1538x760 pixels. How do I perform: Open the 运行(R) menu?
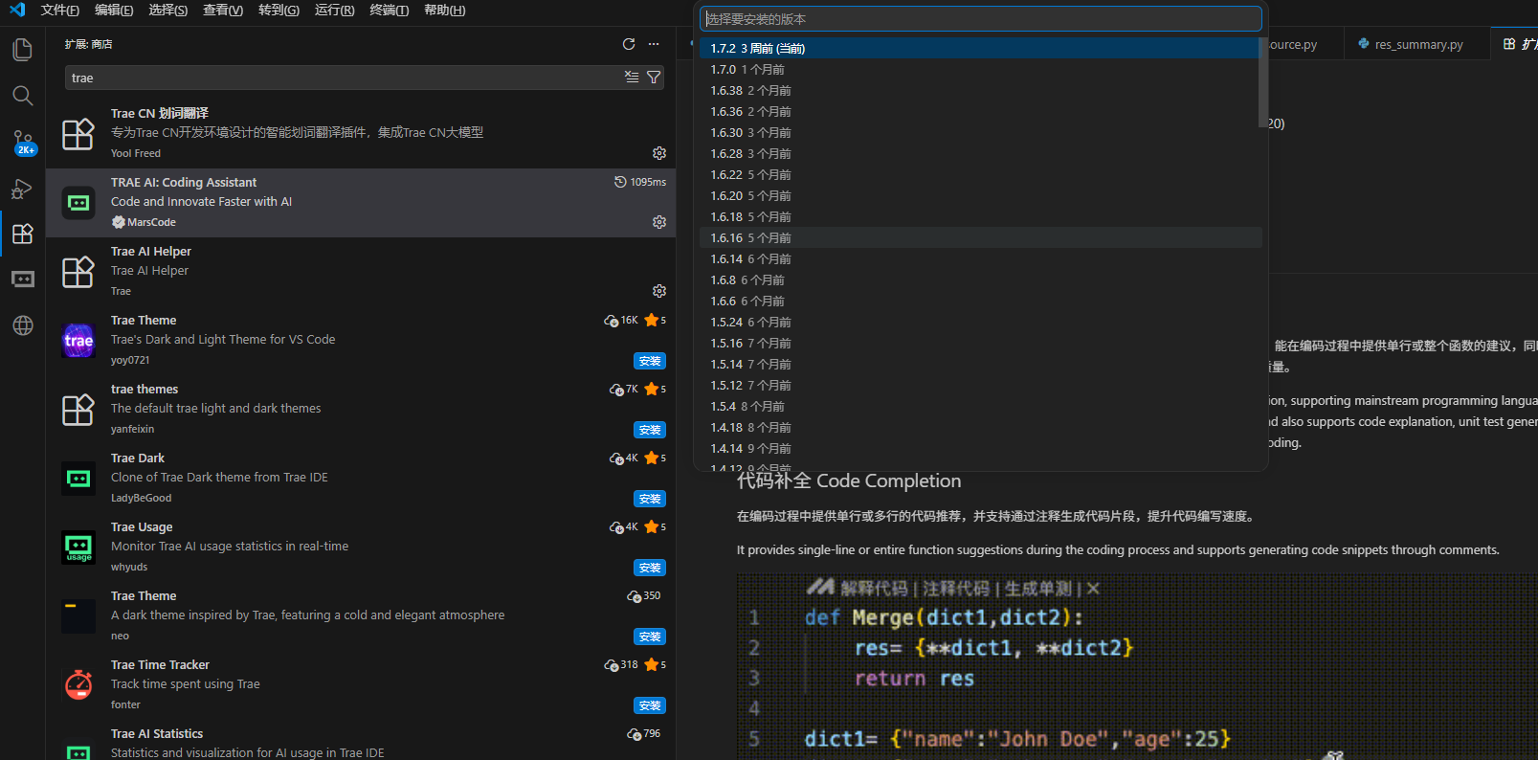(x=334, y=10)
